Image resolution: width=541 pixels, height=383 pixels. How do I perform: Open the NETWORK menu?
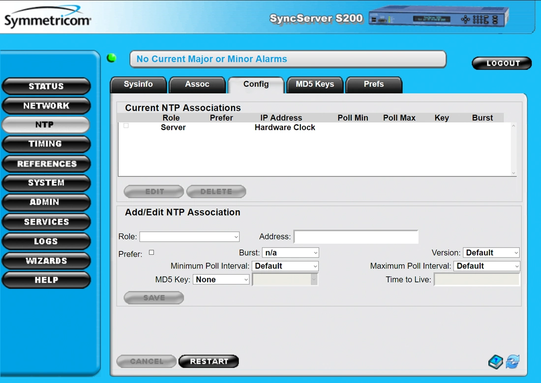46,106
